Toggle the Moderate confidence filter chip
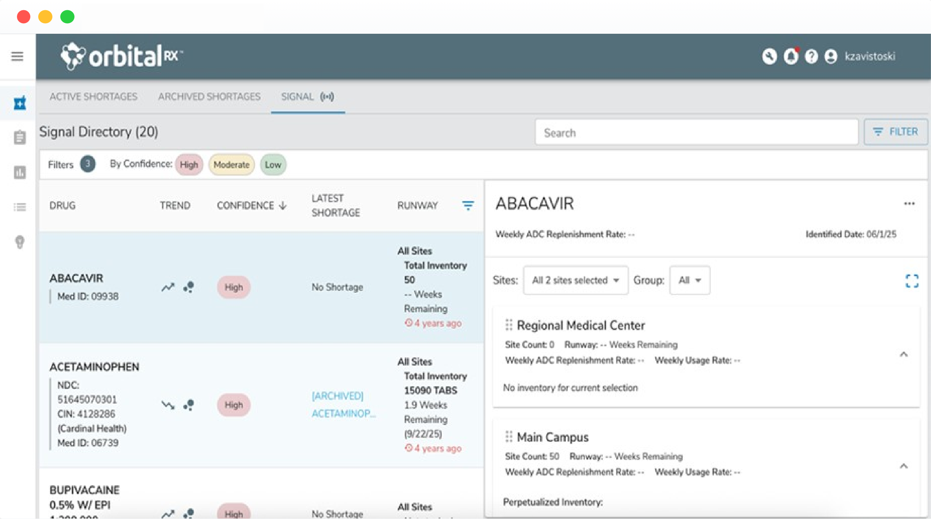The image size is (931, 519). tap(231, 164)
